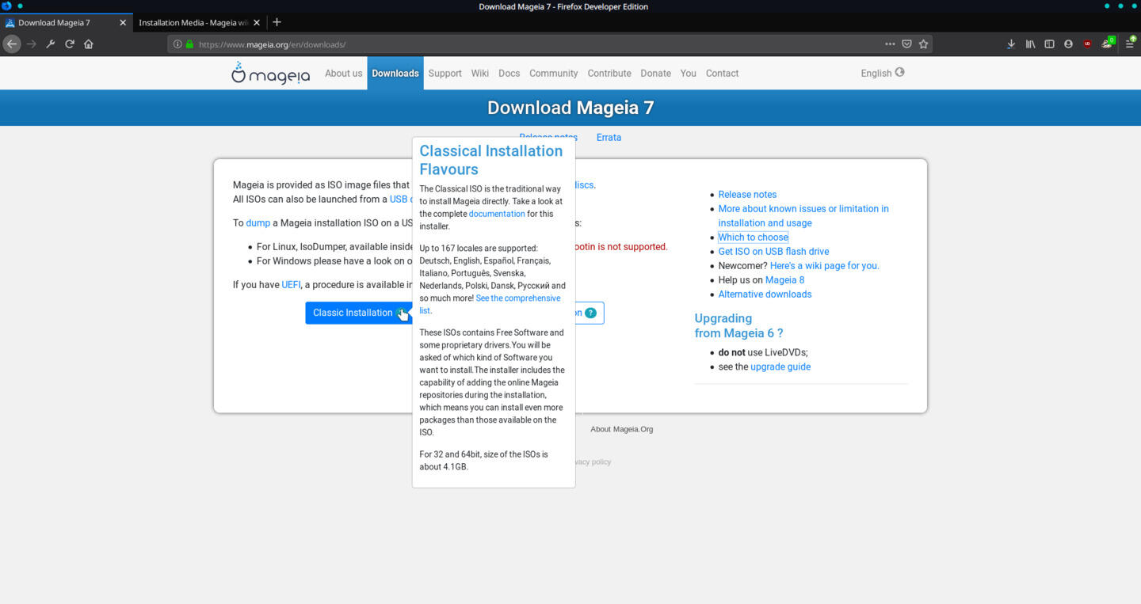Open More about known issues link

803,215
